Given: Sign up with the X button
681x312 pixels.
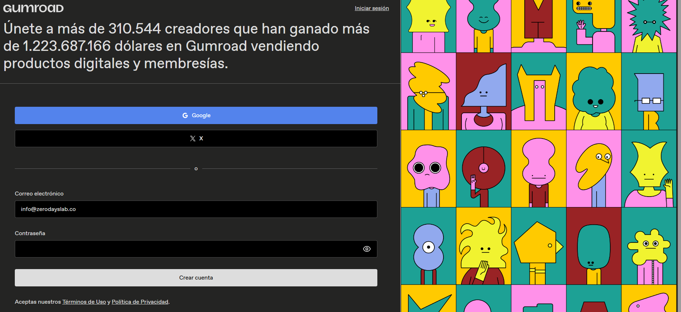Looking at the screenshot, I should [x=196, y=139].
